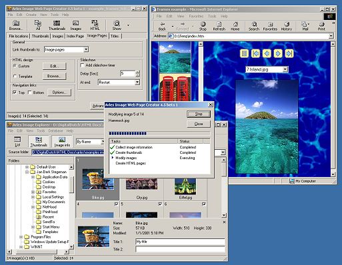This screenshot has height=265, width=342.
Task: Enable Add slideshow timer checkbox
Action: pyautogui.click(x=82, y=65)
